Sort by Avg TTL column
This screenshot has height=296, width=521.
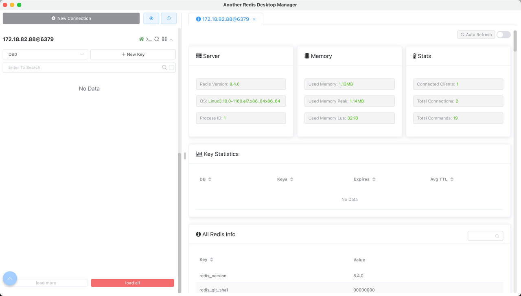click(442, 179)
